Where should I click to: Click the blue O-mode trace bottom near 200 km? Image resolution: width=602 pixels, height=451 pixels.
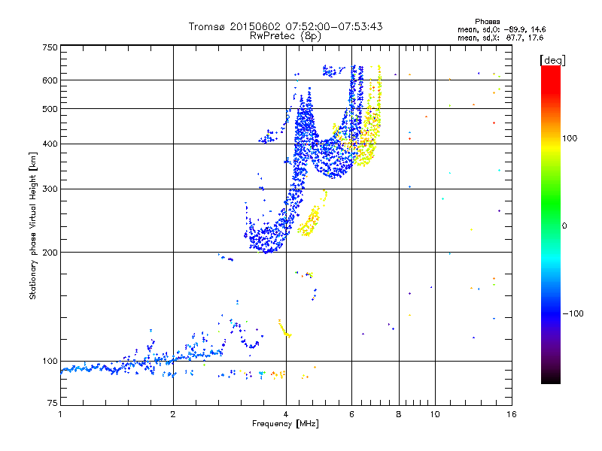coord(266,240)
